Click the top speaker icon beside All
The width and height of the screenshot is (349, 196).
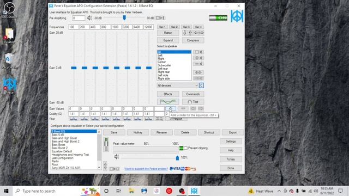198,52
